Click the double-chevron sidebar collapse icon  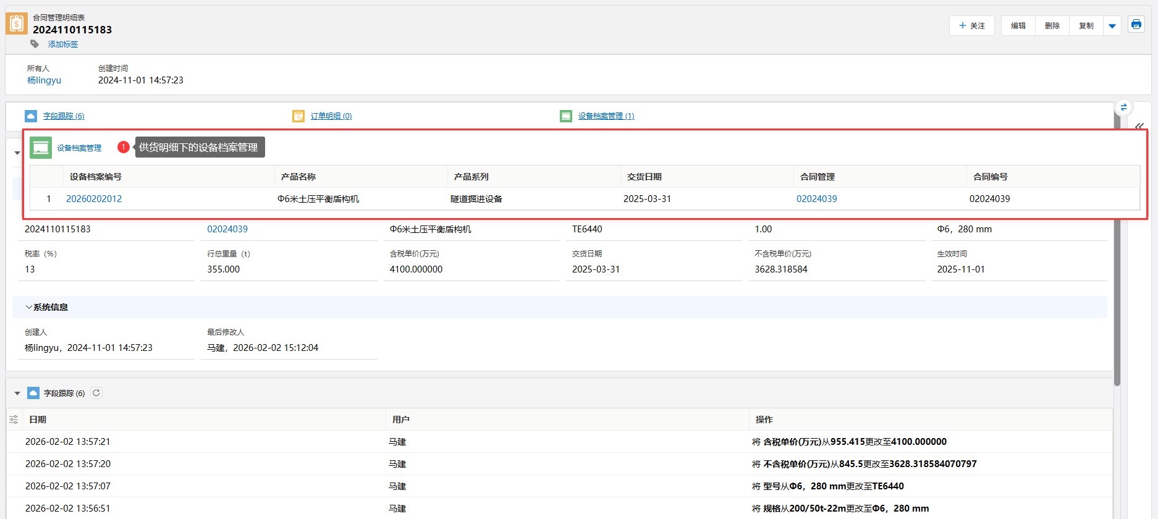tap(1139, 125)
